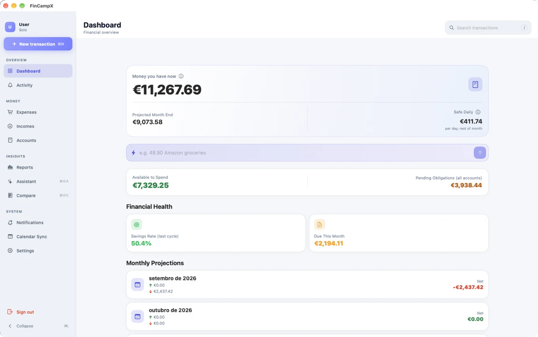Click the setembro de 2026 label
Viewport: 538px width, 337px height.
point(172,278)
